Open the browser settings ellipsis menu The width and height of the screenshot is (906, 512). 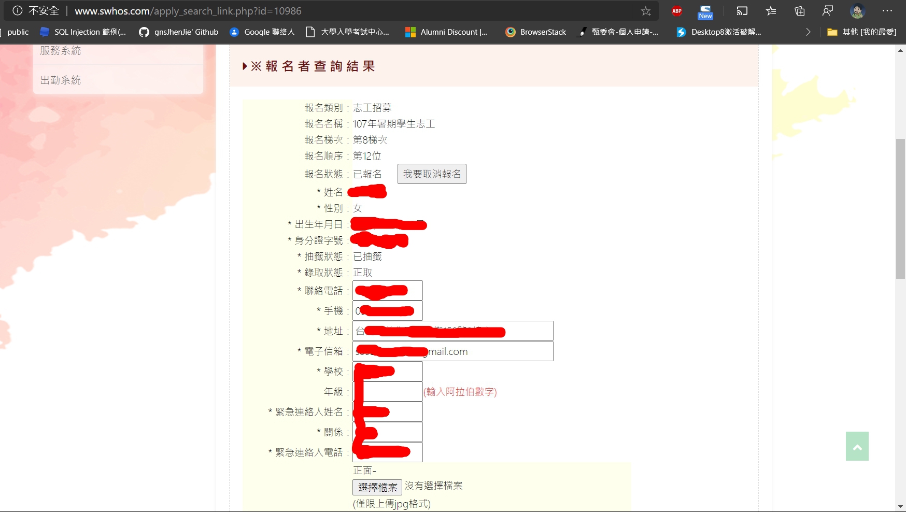(x=887, y=11)
